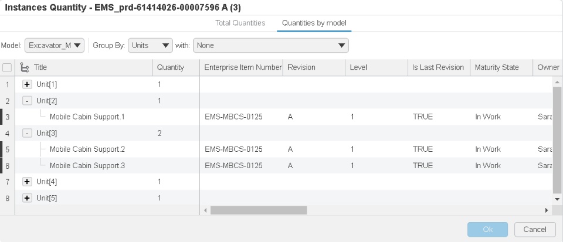Open the 'with: None' dropdown
The width and height of the screenshot is (563, 242).
(x=270, y=45)
